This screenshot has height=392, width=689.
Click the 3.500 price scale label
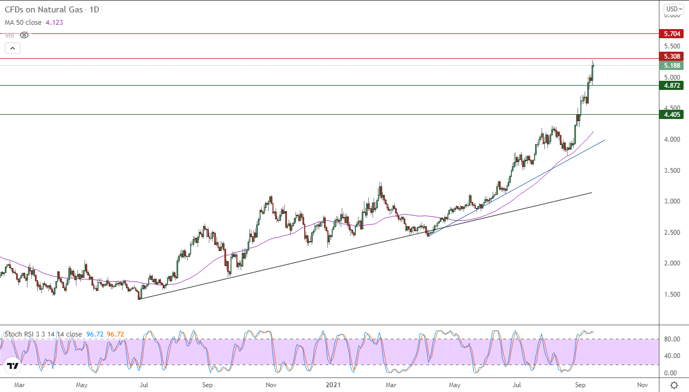672,171
